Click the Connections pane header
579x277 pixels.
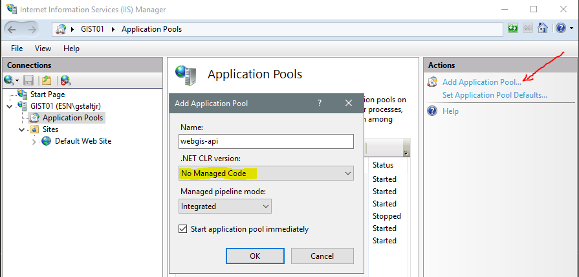[82, 65]
